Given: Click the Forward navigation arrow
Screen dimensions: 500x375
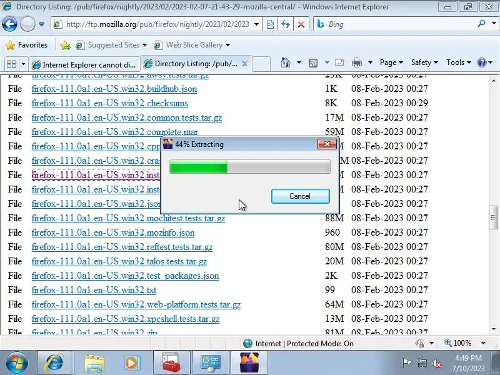Looking at the screenshot, I should pyautogui.click(x=27, y=24).
